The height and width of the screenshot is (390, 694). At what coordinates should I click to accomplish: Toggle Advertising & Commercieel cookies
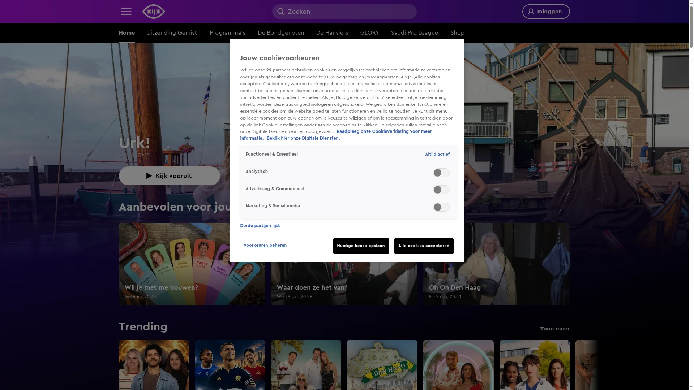coord(441,190)
